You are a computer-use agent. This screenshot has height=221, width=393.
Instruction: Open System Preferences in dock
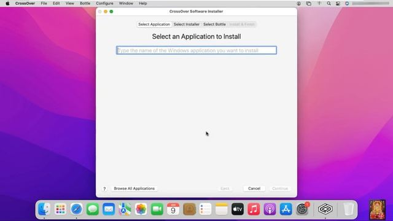[302, 209]
